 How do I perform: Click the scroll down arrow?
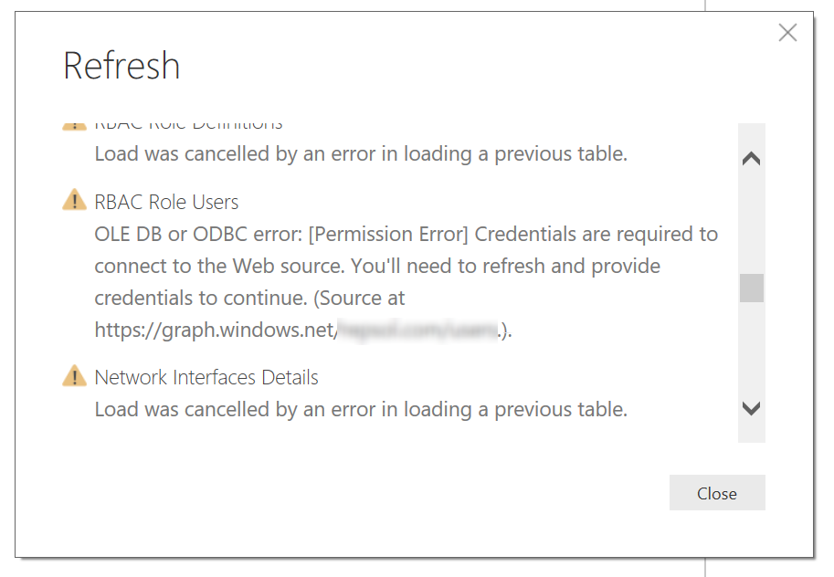click(751, 408)
